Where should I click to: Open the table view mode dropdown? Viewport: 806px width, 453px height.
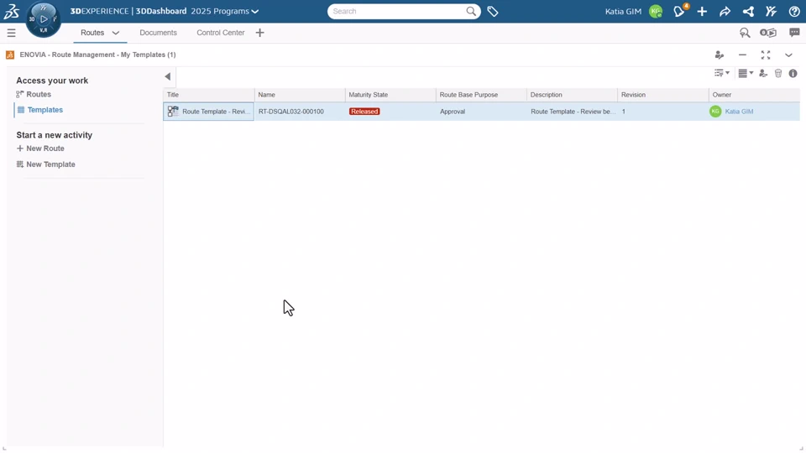point(746,74)
